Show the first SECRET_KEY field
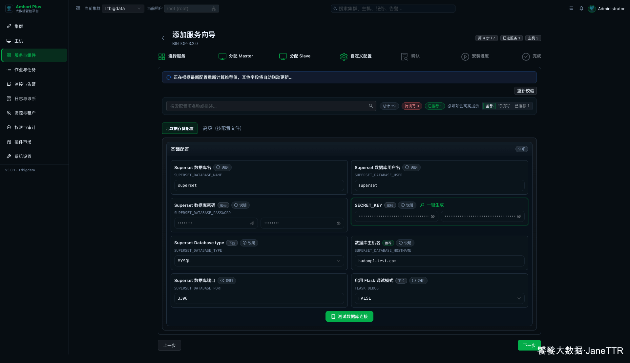630x363 pixels. [x=433, y=216]
